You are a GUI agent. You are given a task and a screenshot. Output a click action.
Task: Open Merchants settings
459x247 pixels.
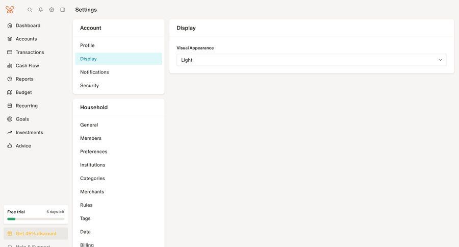118,191
